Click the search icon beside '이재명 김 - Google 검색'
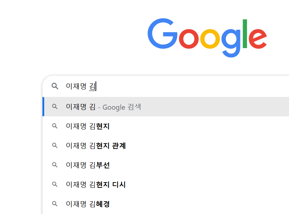The image size is (289, 214). pyautogui.click(x=55, y=106)
